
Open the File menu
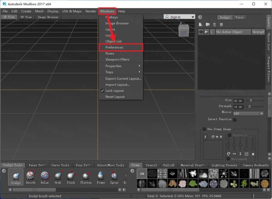5,11
